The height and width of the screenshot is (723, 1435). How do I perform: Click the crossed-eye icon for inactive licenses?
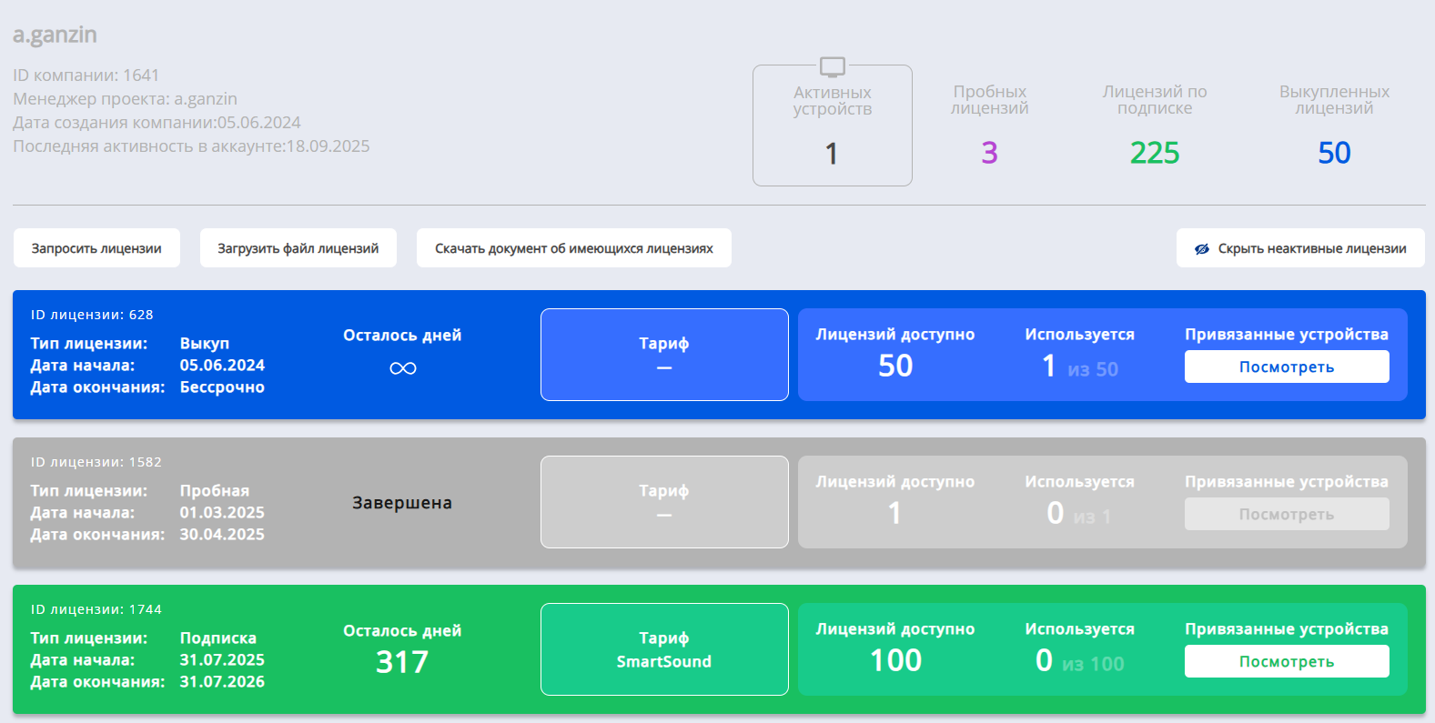coord(1201,249)
